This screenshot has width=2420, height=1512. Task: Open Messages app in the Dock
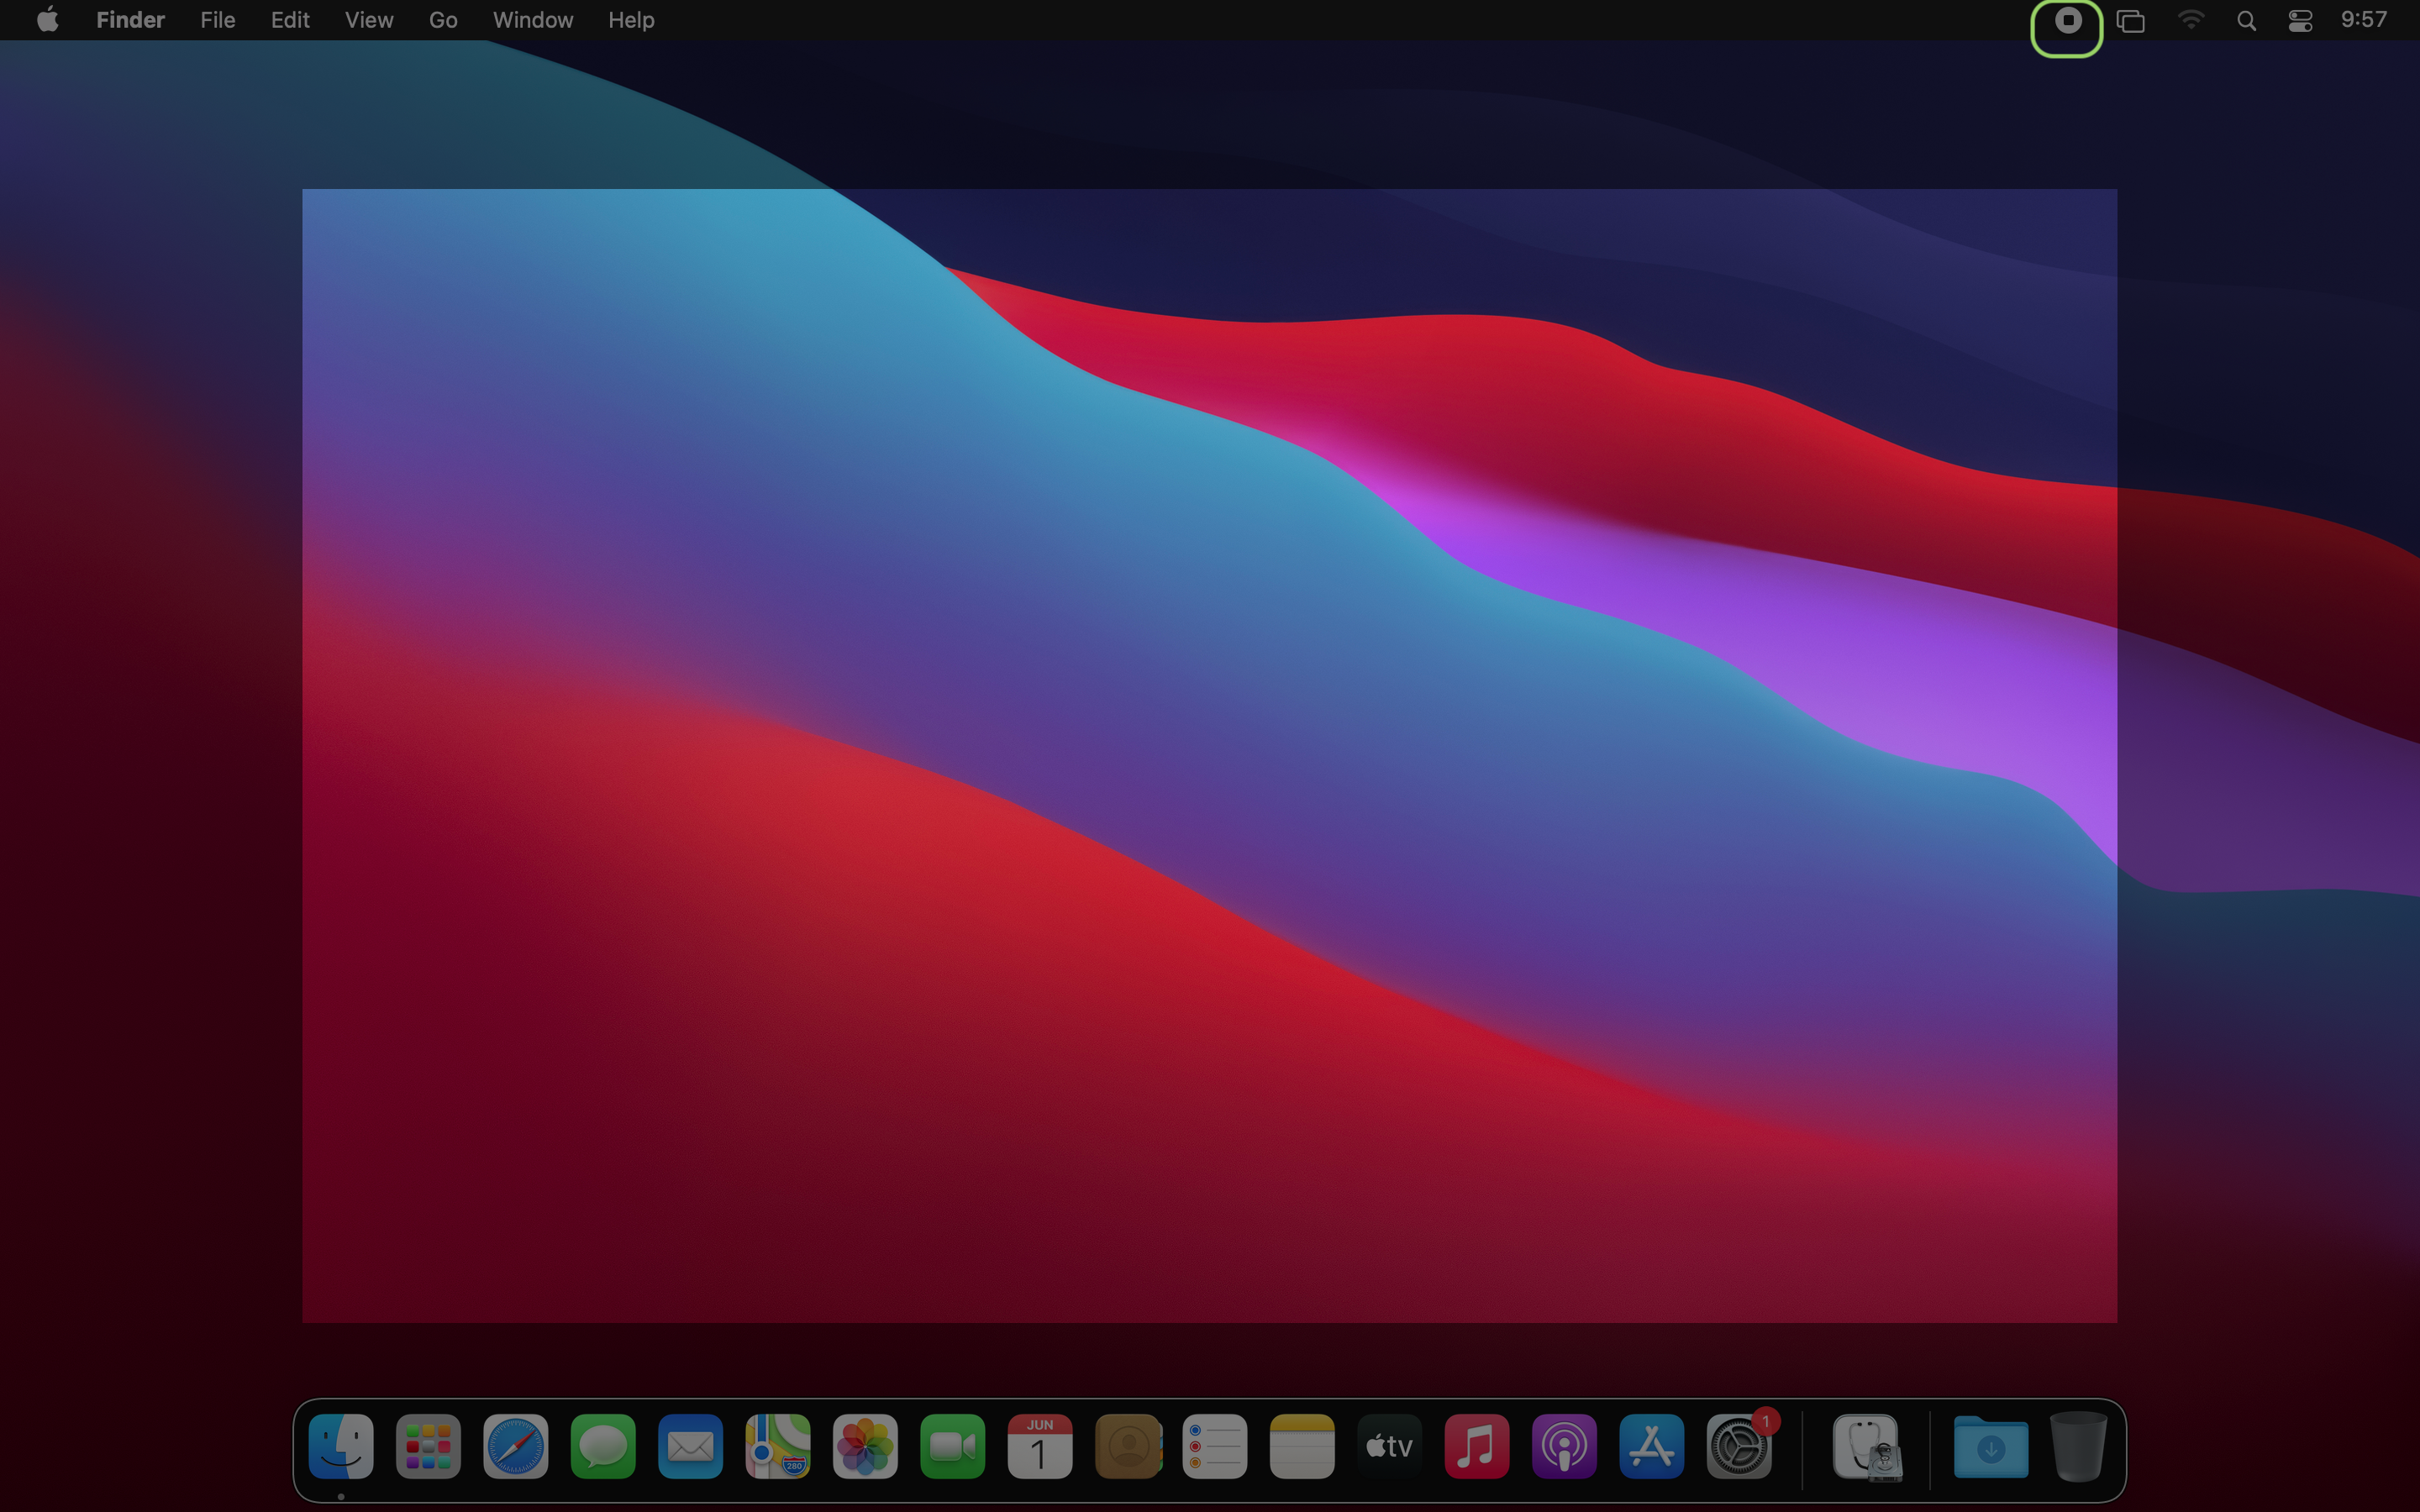[x=603, y=1446]
